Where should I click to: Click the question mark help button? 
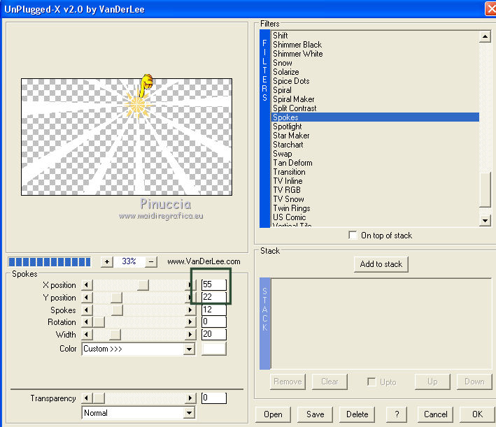[x=397, y=414]
